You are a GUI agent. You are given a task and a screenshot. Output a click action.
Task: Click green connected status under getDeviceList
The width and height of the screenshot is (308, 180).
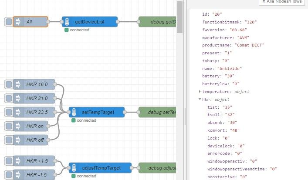(77, 30)
